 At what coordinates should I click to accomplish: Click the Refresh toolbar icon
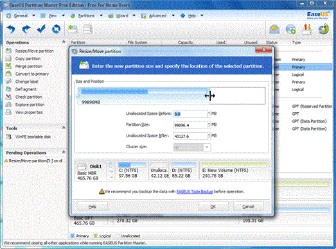(x=56, y=29)
